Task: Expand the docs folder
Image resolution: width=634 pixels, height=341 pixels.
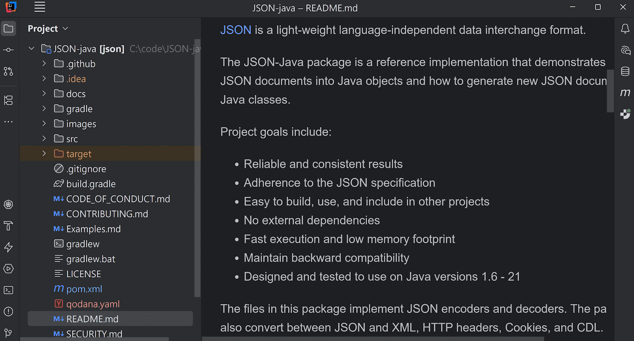Action: tap(44, 93)
